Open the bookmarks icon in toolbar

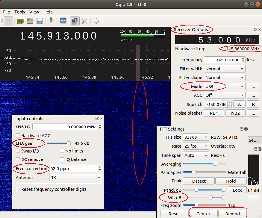pyautogui.click(x=51, y=21)
